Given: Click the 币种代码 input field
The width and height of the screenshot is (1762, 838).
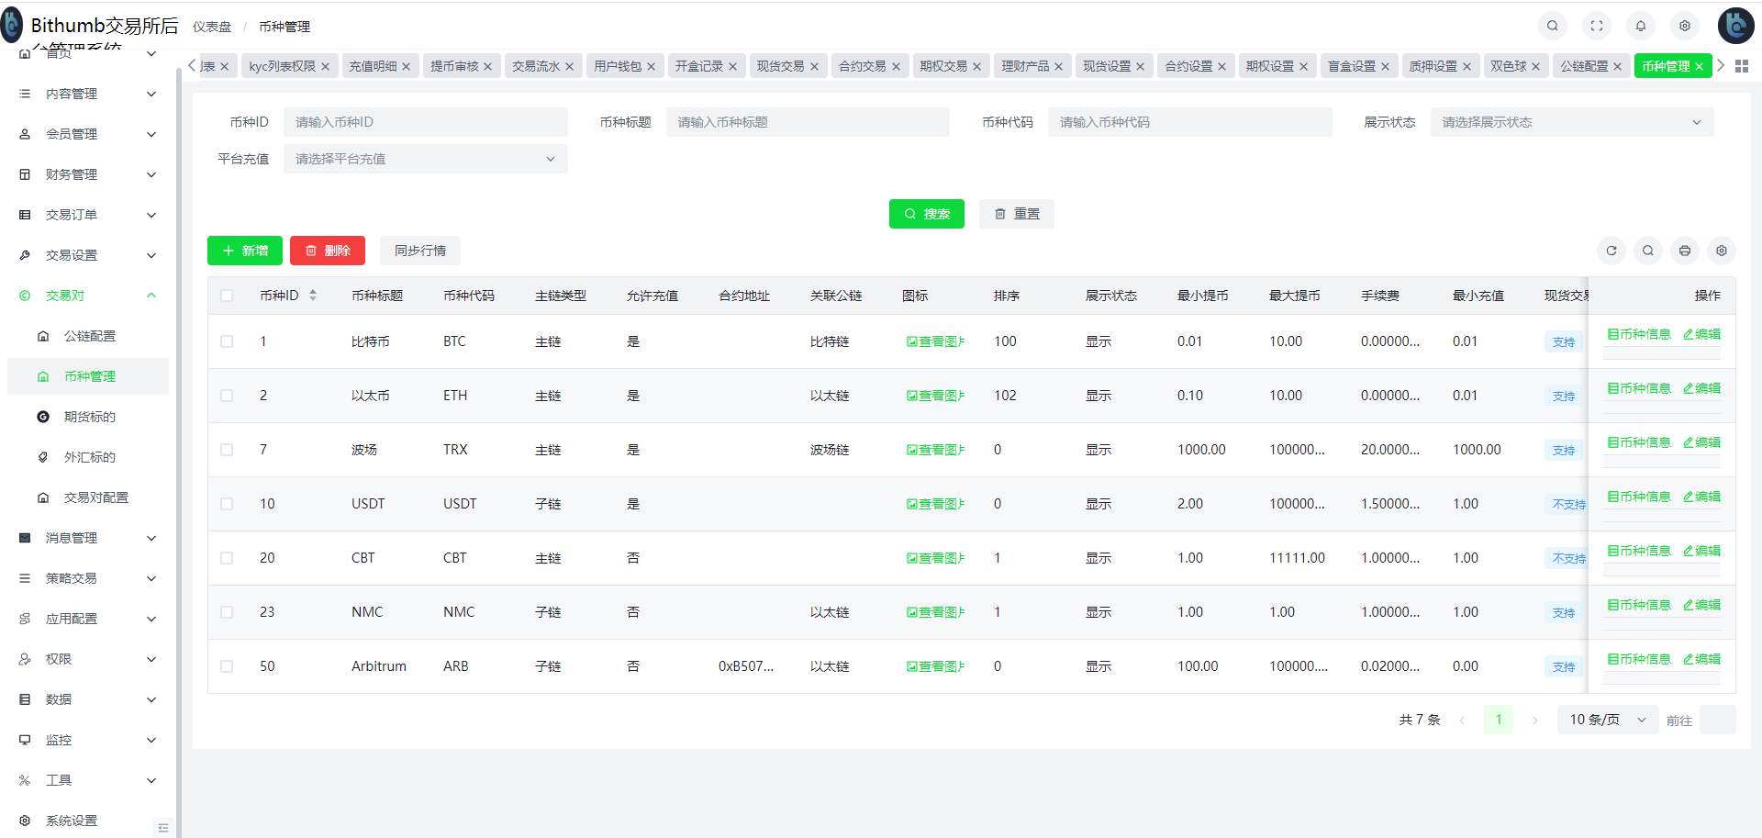Looking at the screenshot, I should 1189,122.
